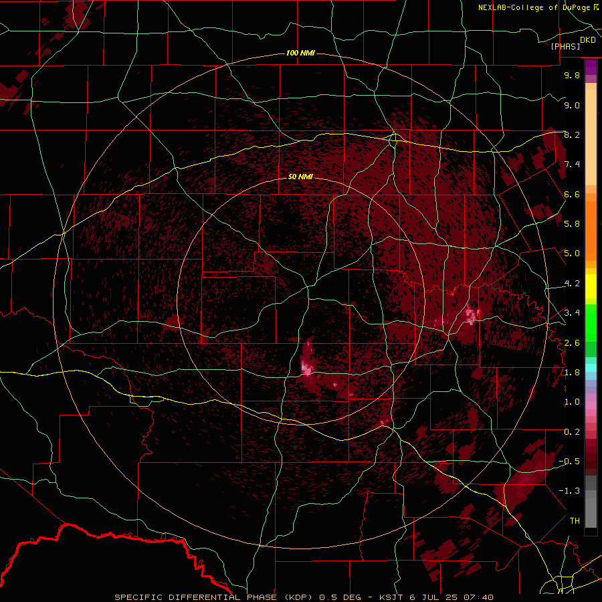
Task: Select the 3.4 legend value
Action: click(572, 313)
